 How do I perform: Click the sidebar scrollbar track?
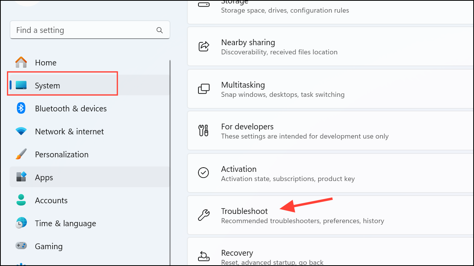170,153
